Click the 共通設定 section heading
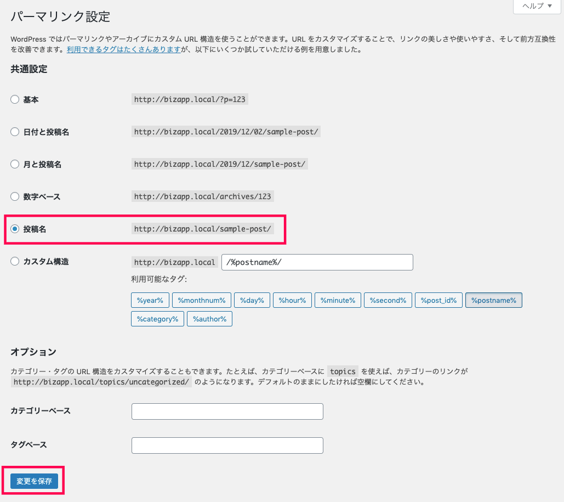This screenshot has height=502, width=564. (29, 69)
